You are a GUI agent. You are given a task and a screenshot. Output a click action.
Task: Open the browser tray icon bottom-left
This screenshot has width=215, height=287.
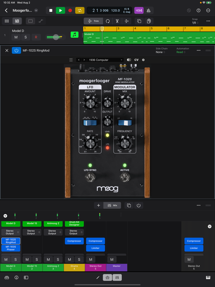coord(7,277)
